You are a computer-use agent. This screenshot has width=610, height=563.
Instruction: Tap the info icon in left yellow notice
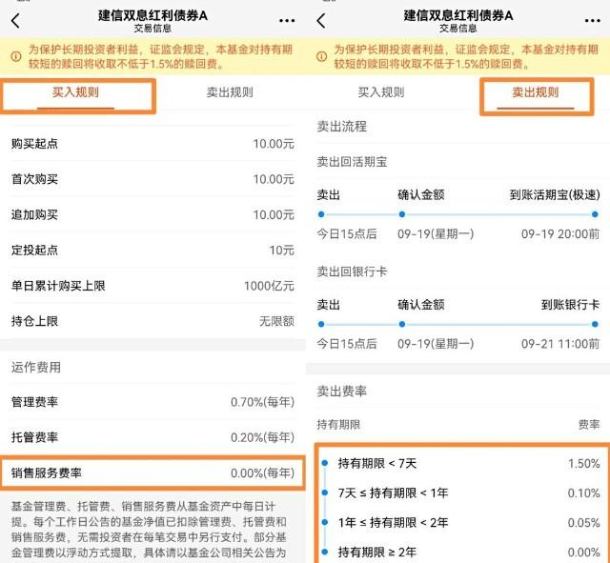point(16,57)
